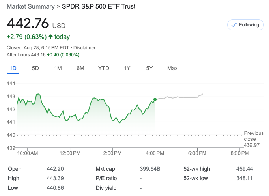The width and height of the screenshot is (269, 196).
Task: Click the Previous close label
Action: click(x=252, y=136)
